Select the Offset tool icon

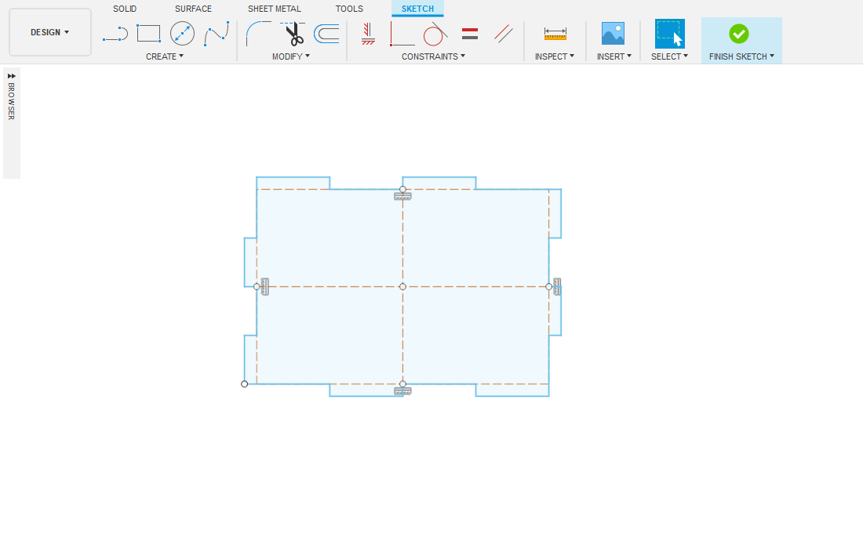tap(326, 34)
